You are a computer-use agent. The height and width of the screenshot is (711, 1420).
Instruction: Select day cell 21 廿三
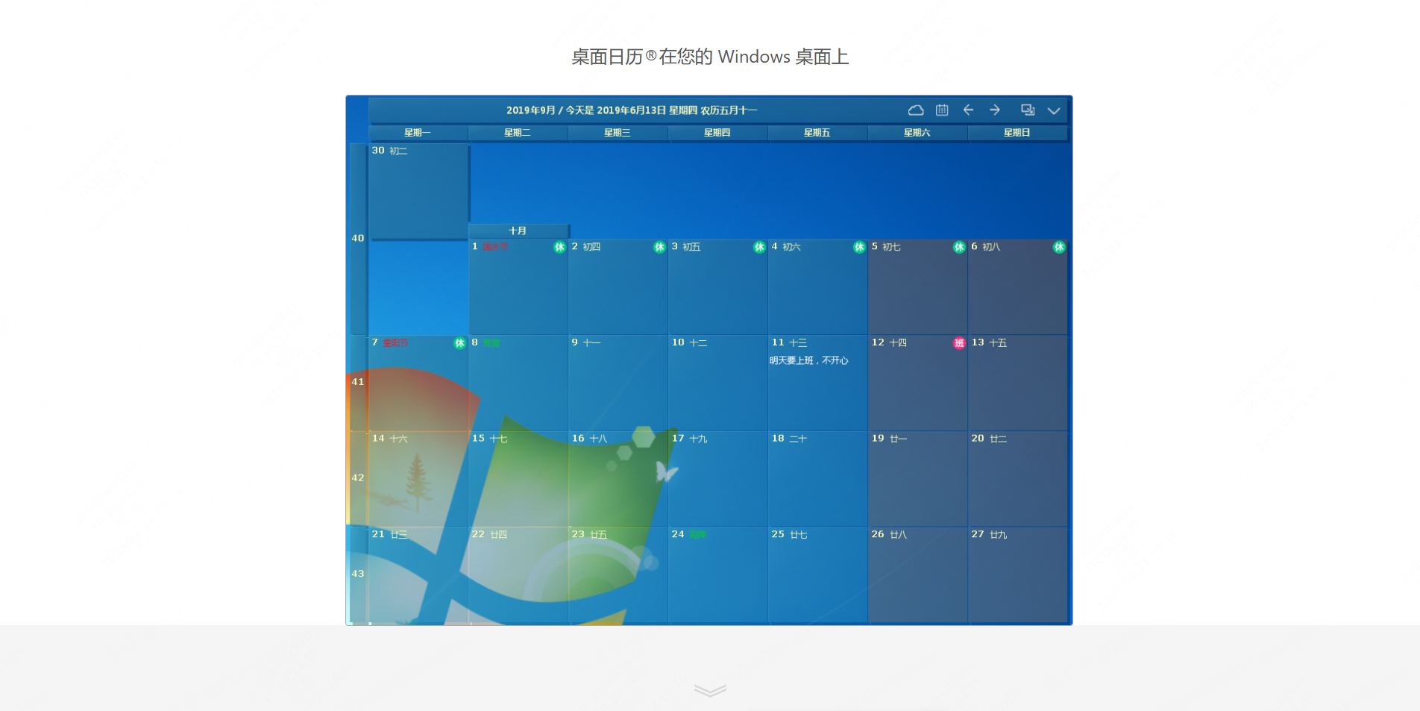tap(418, 575)
